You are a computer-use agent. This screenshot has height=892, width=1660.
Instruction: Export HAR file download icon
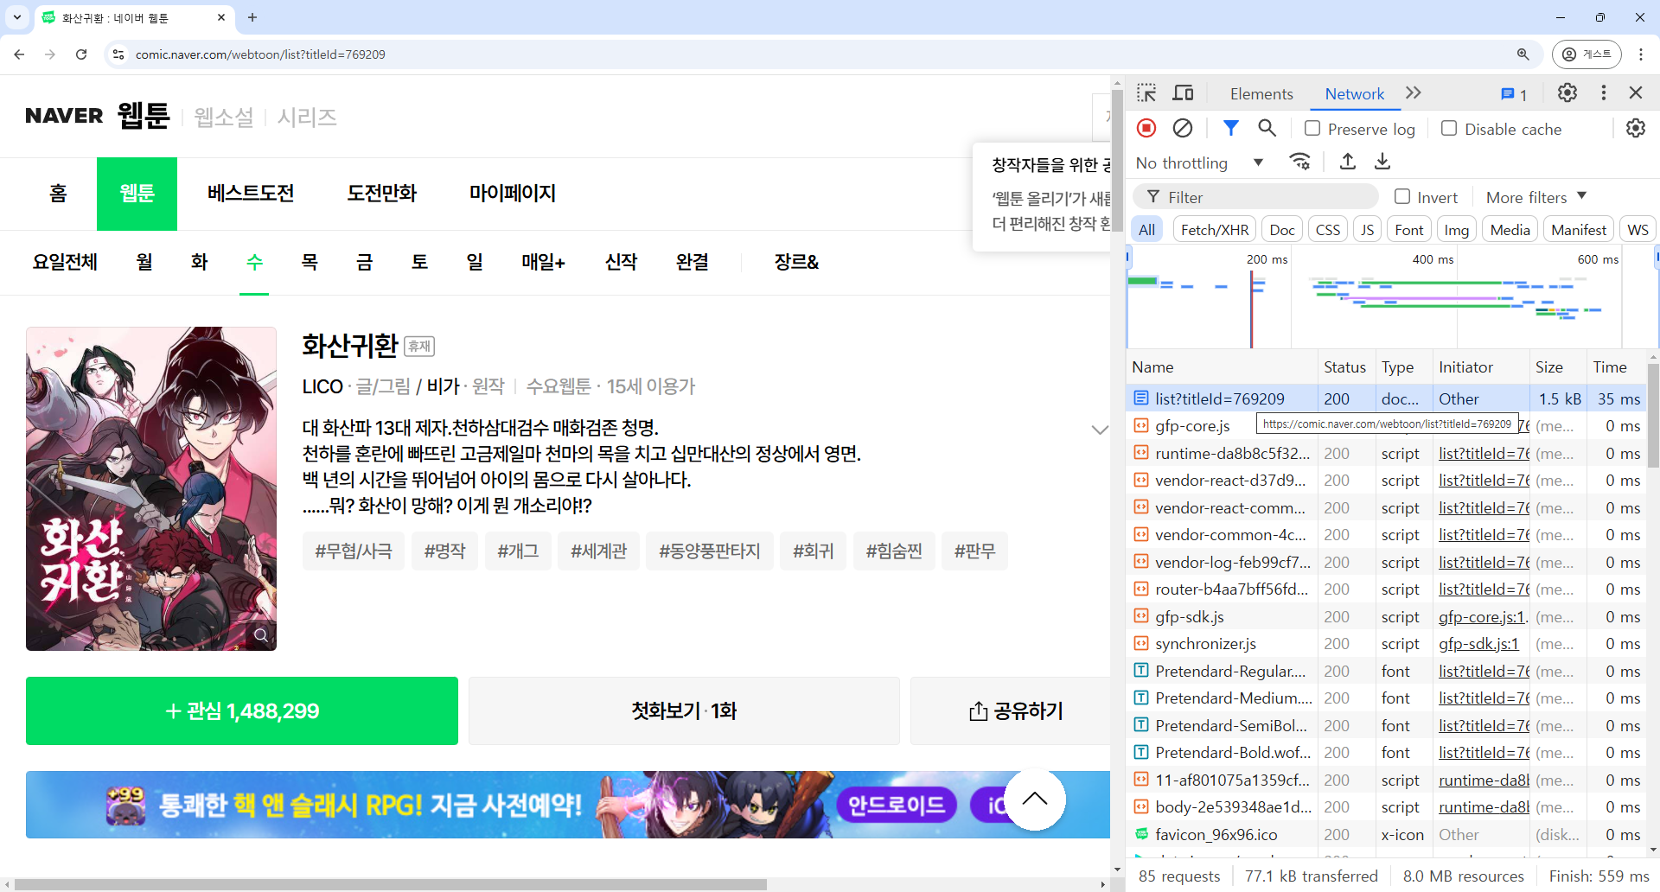click(x=1382, y=162)
